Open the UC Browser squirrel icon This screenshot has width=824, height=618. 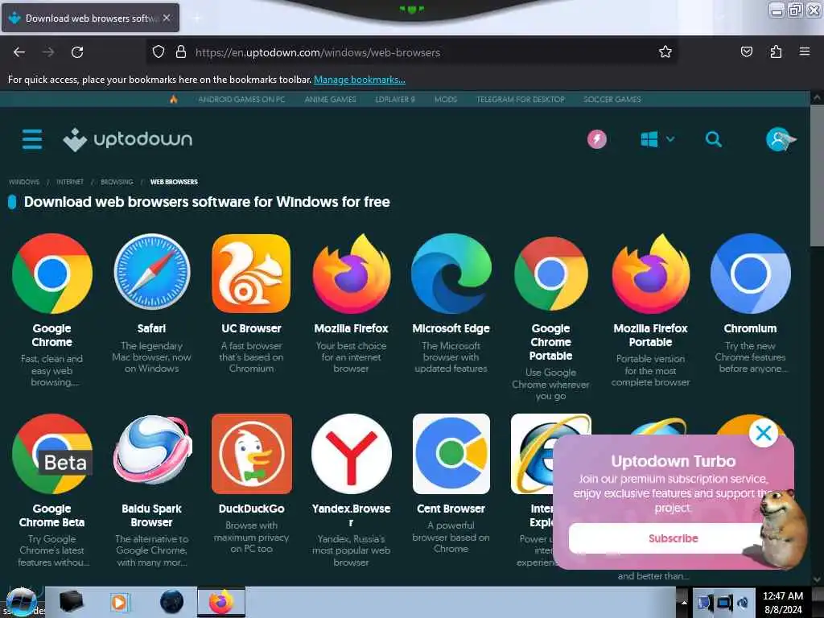click(251, 274)
